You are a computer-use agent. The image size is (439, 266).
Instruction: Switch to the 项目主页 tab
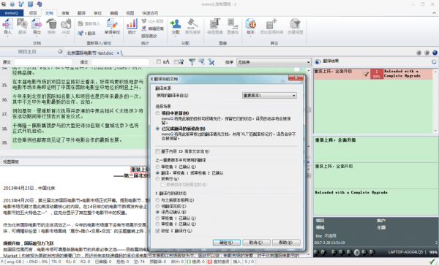pos(27,52)
